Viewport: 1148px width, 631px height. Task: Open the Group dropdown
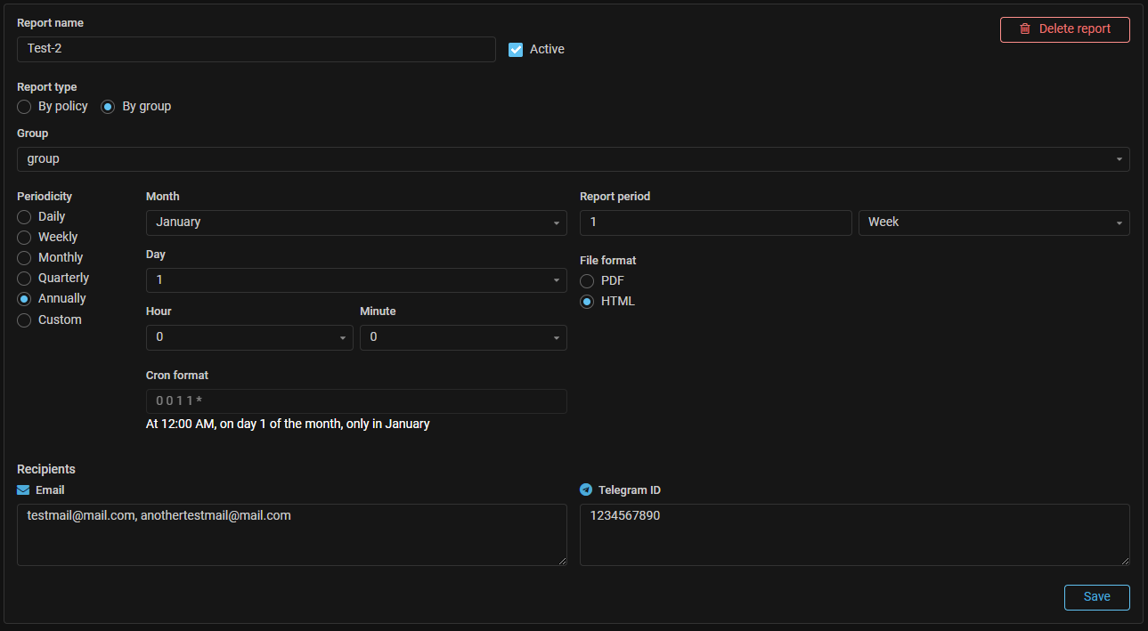573,159
